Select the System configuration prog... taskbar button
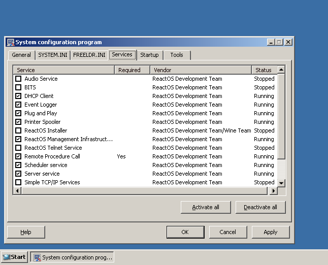Image resolution: width=328 pixels, height=265 pixels. pyautogui.click(x=73, y=257)
